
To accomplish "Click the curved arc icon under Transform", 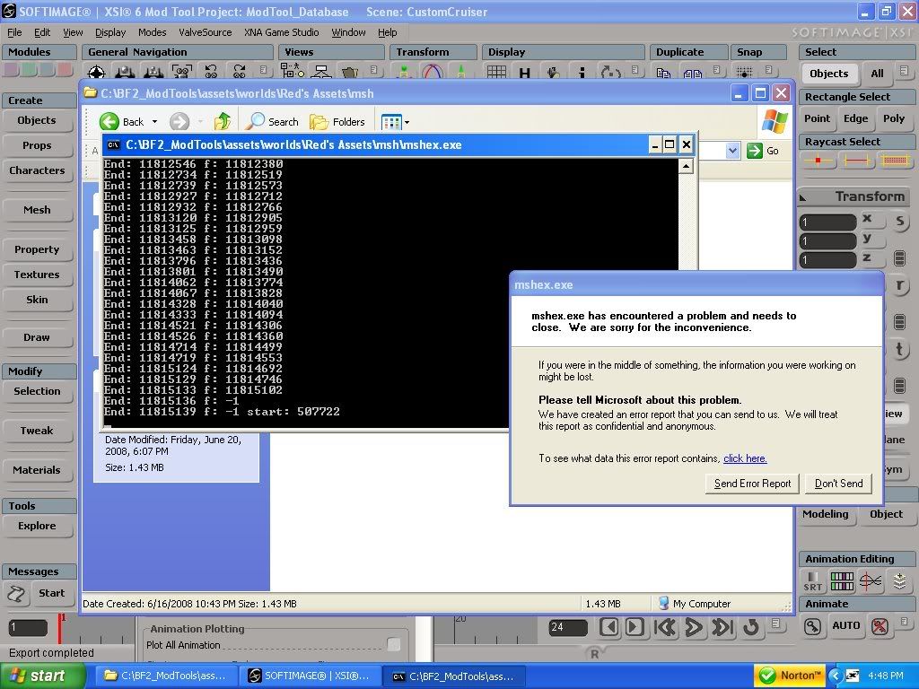I will pos(432,72).
